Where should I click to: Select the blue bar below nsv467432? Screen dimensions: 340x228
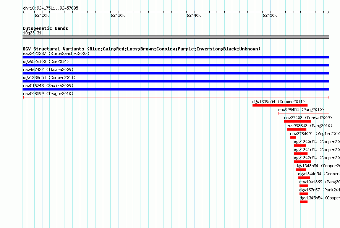tap(176, 73)
